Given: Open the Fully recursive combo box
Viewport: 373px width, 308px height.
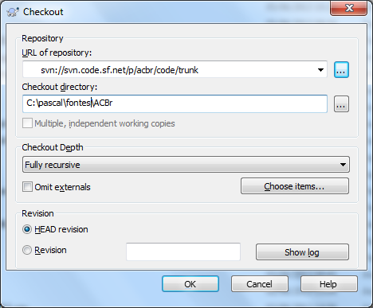Looking at the screenshot, I should pos(186,165).
